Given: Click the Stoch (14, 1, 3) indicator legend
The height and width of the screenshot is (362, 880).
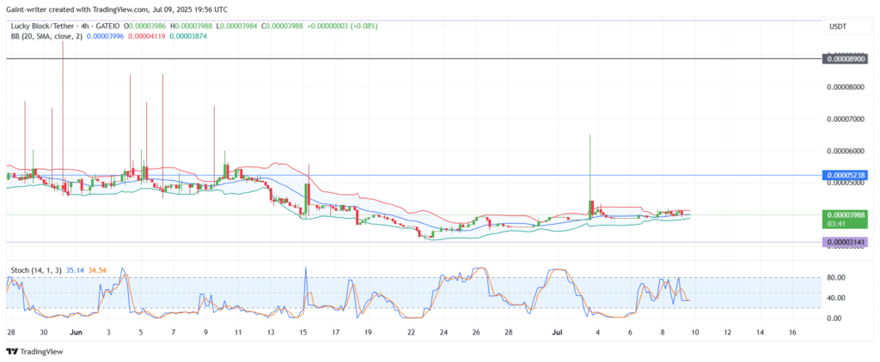Looking at the screenshot, I should point(35,270).
